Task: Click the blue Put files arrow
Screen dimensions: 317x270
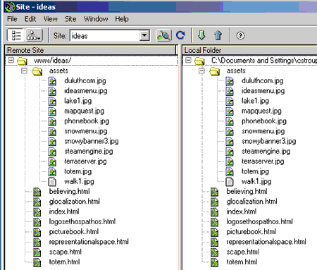Action: pyautogui.click(x=218, y=35)
